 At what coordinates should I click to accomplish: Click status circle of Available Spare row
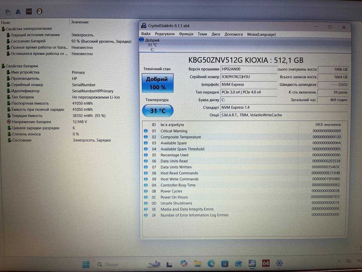145,143
